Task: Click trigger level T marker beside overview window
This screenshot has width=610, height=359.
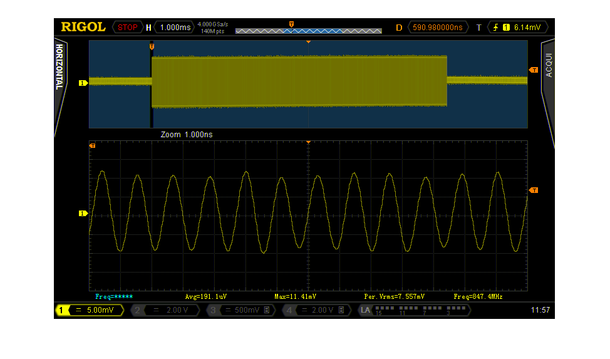Action: coord(534,70)
